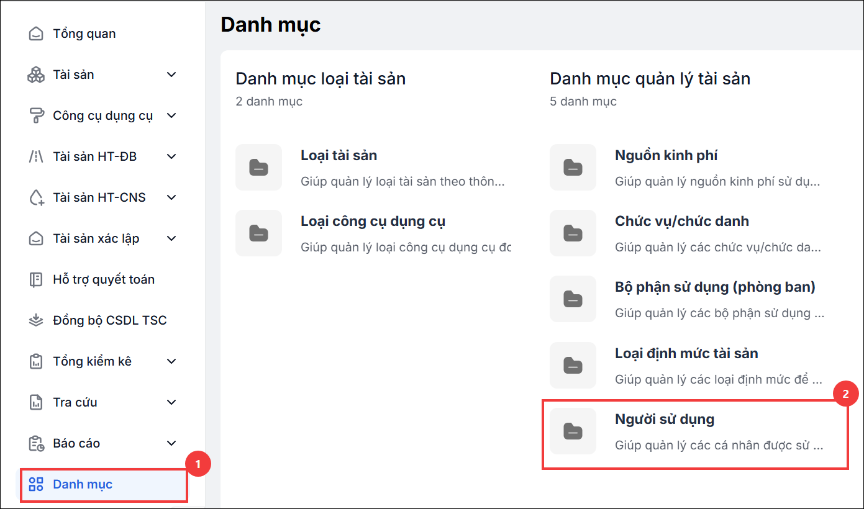Click the Hỗ trợ quyết toán book icon

36,279
